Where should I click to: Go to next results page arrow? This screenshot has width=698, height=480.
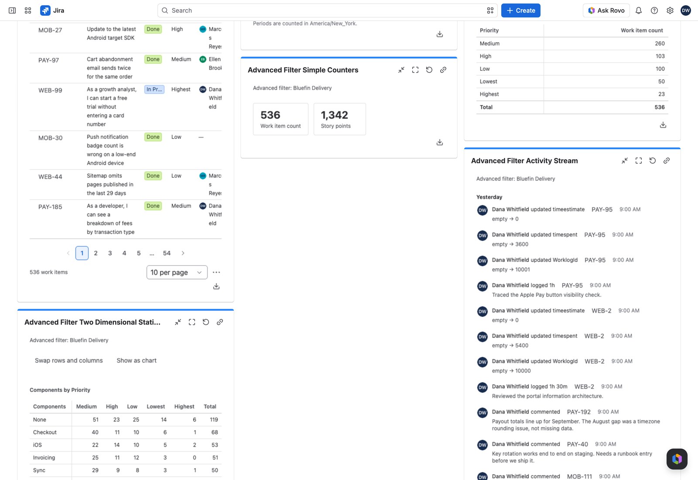pyautogui.click(x=183, y=253)
